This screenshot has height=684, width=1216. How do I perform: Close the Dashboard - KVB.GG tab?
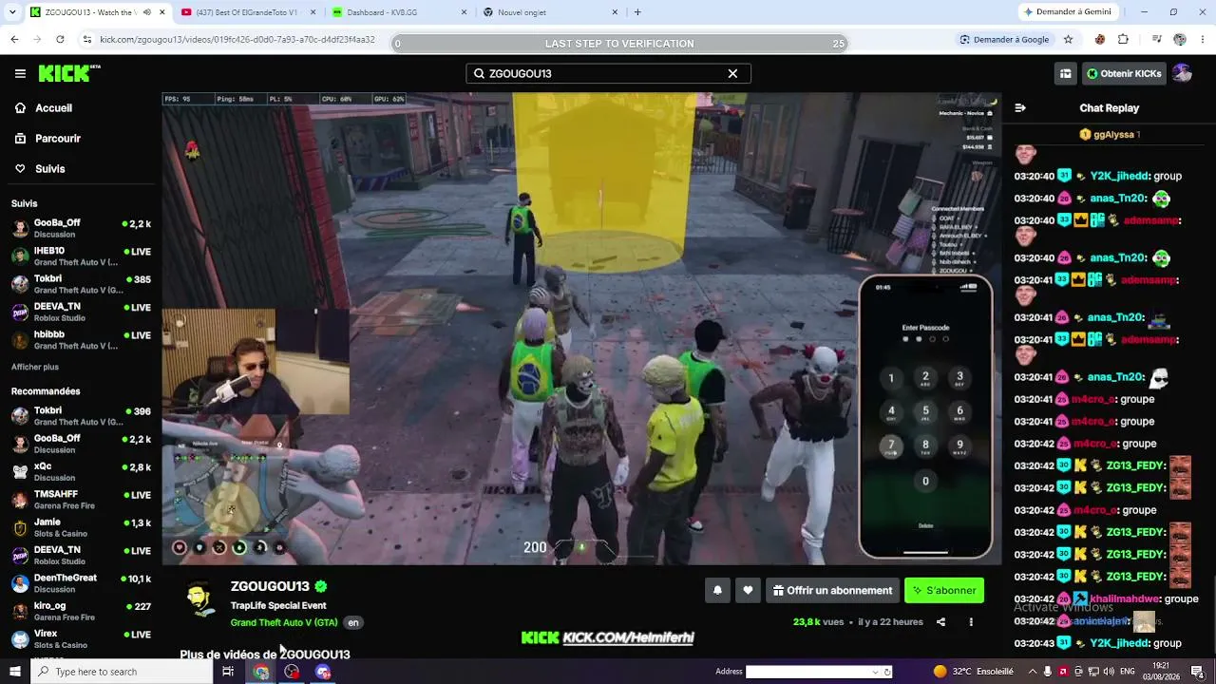click(464, 12)
